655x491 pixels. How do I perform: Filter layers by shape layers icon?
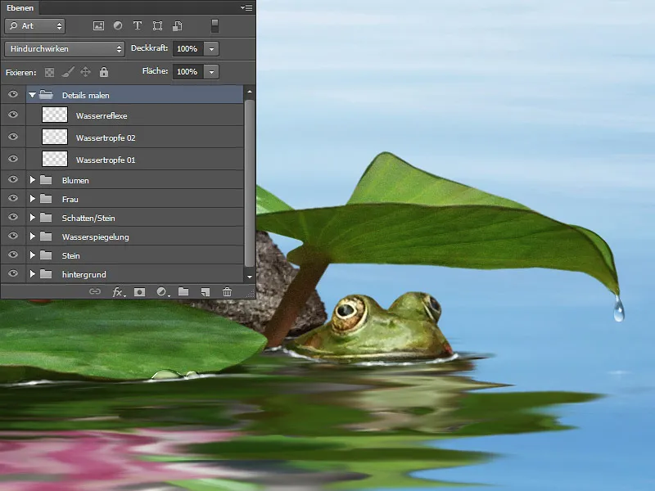coord(157,26)
